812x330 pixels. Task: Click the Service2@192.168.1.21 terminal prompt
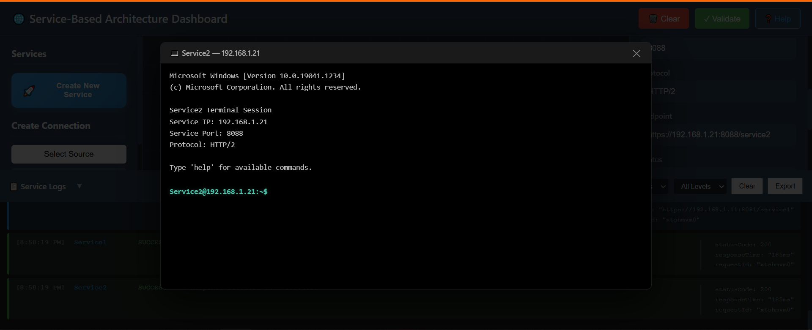coord(218,191)
